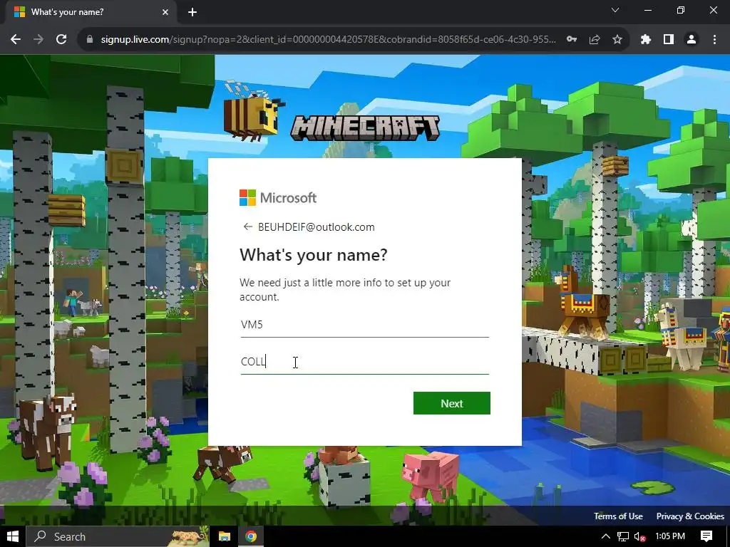Open a new browser tab
Screen dimensions: 730x547
click(x=192, y=12)
